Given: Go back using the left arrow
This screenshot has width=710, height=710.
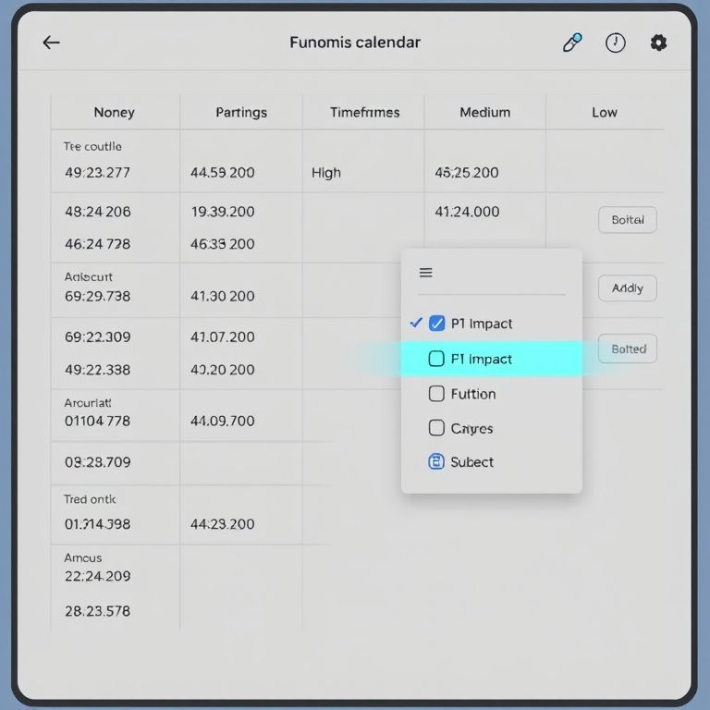Looking at the screenshot, I should (x=52, y=43).
